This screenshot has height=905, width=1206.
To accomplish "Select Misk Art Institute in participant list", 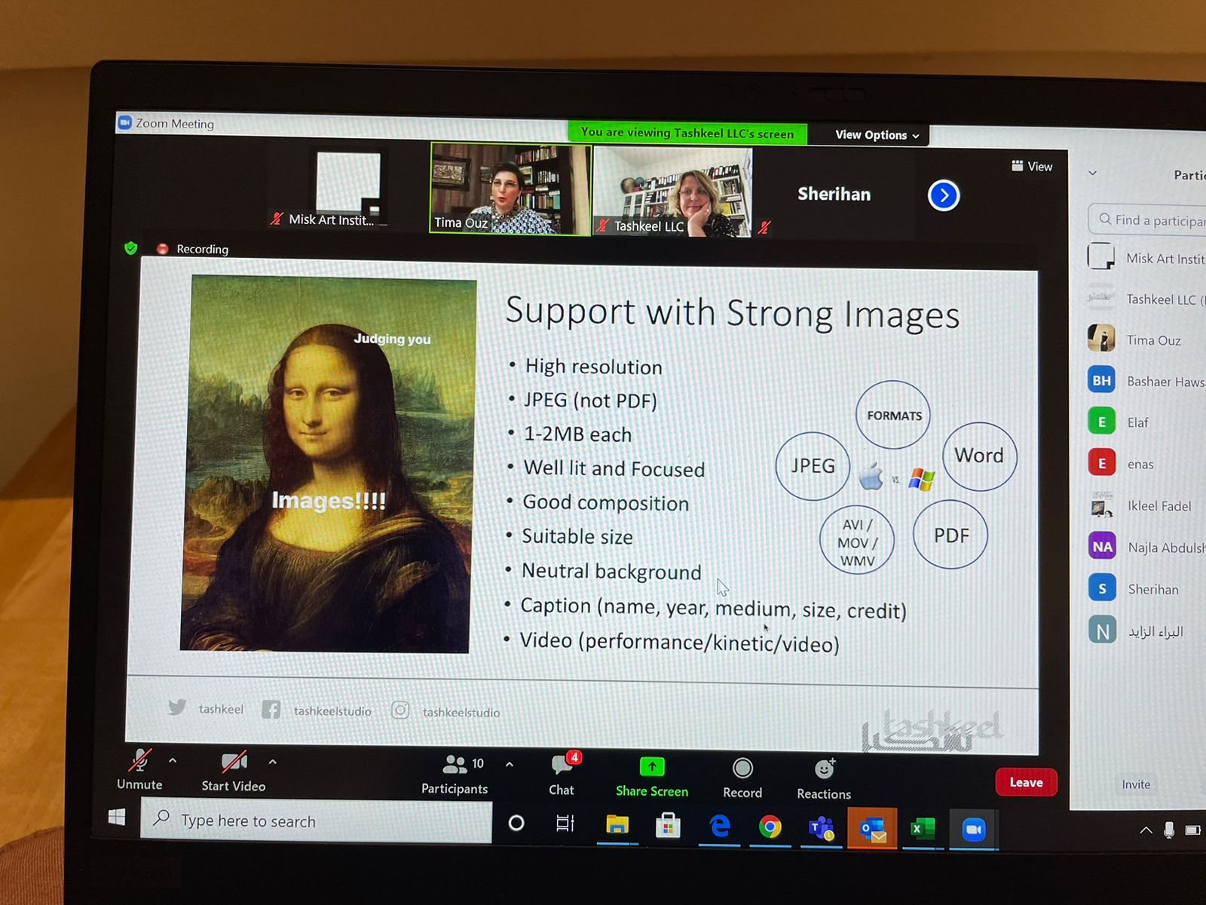I will coord(1146,258).
